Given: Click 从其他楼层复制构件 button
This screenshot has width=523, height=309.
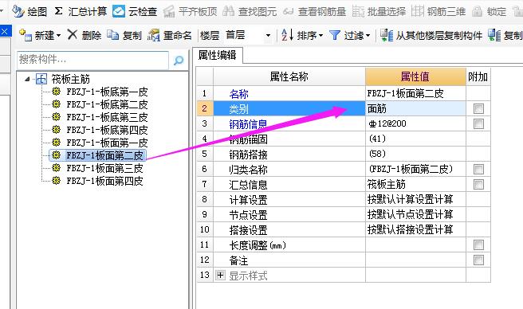Looking at the screenshot, I should point(431,35).
